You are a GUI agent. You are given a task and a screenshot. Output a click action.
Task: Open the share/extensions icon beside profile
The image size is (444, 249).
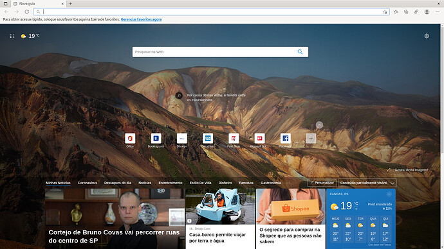(x=416, y=12)
